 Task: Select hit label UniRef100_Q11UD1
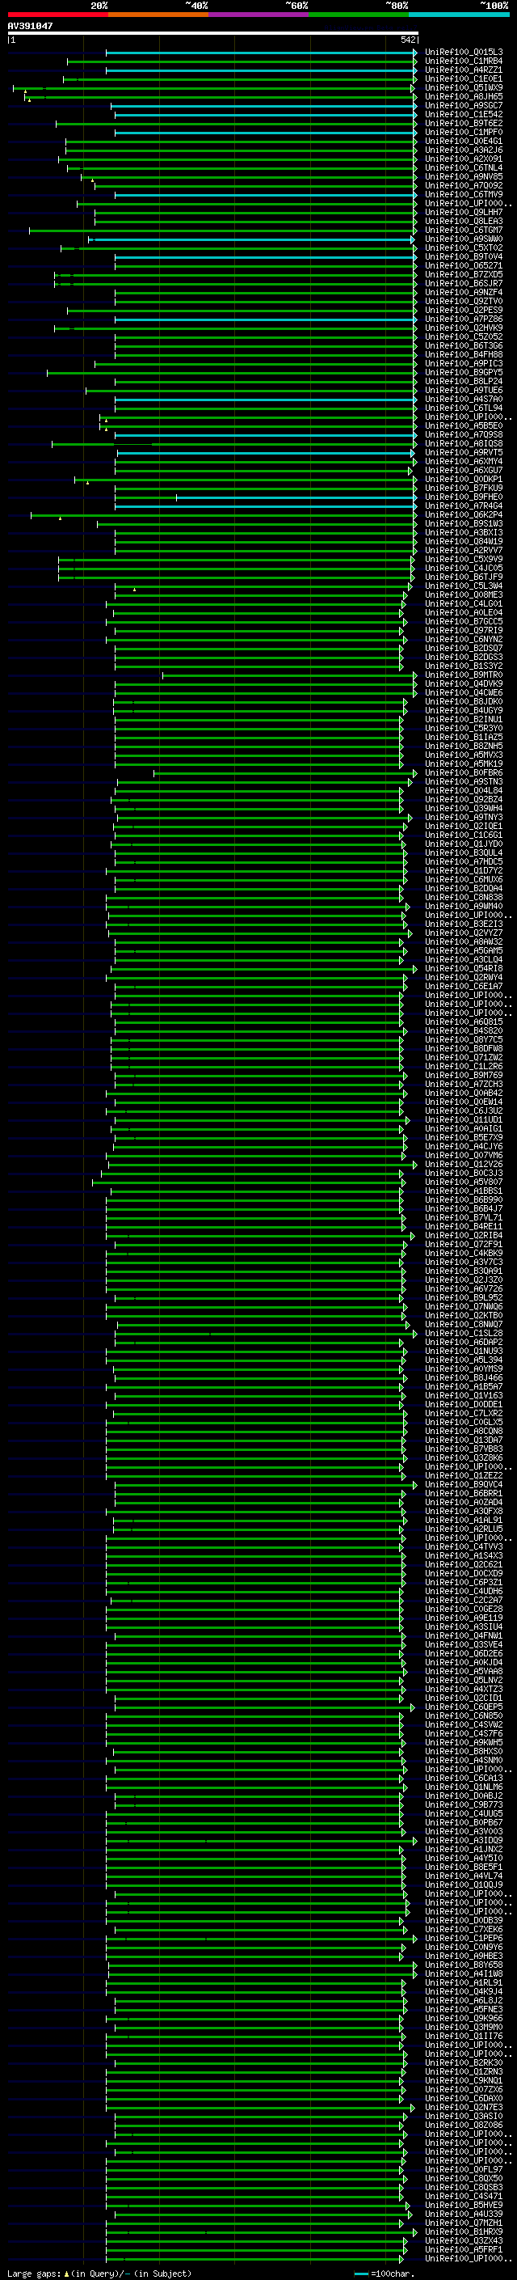463,1120
